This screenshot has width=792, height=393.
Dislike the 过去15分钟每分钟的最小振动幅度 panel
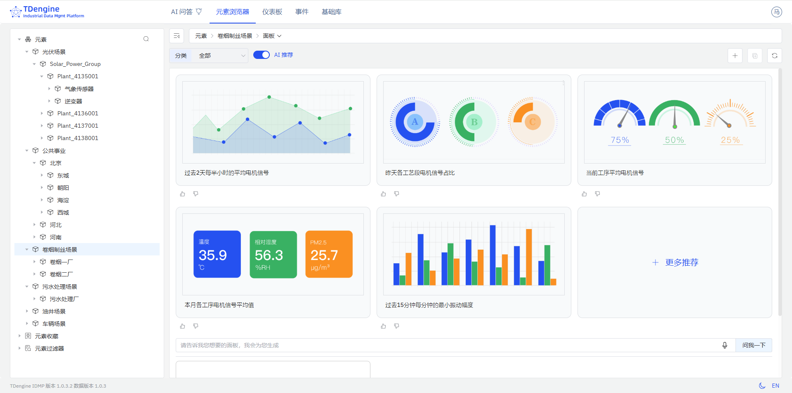397,326
